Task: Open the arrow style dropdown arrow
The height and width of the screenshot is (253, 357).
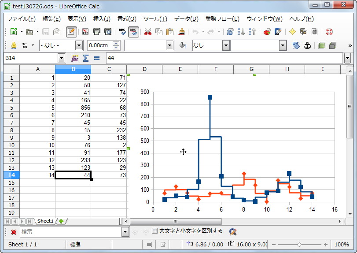Action: coord(33,45)
